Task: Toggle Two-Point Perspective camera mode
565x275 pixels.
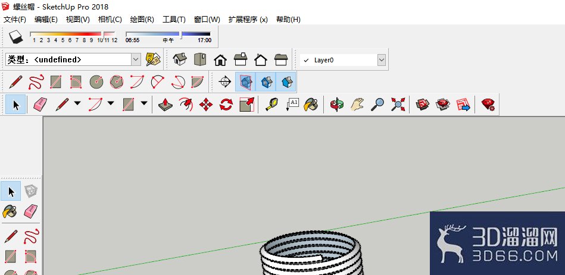Action: pyautogui.click(x=266, y=81)
